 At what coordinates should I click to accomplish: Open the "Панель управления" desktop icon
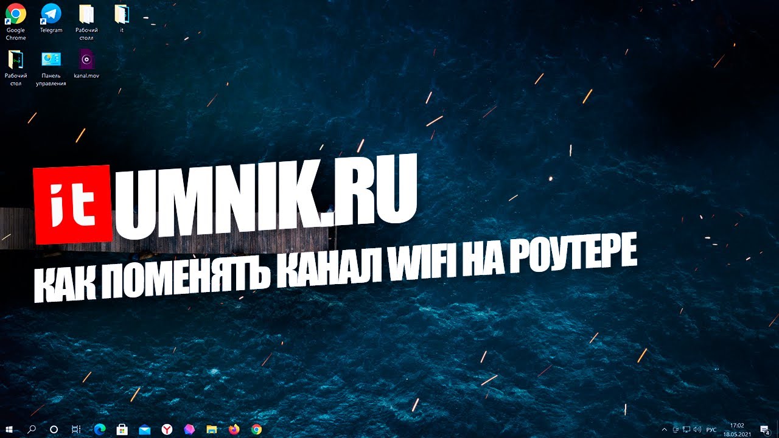(51, 68)
